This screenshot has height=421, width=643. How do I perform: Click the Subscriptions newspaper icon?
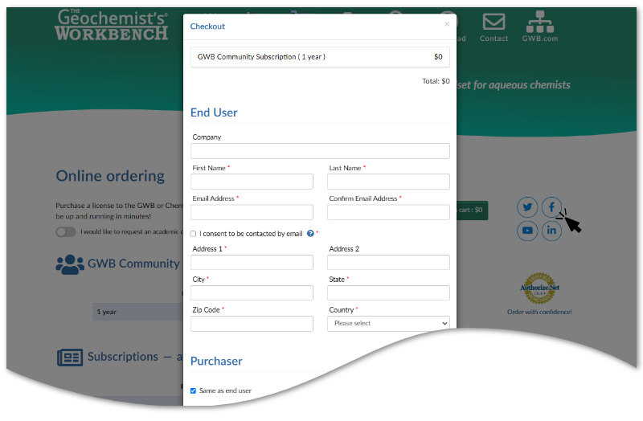(70, 358)
